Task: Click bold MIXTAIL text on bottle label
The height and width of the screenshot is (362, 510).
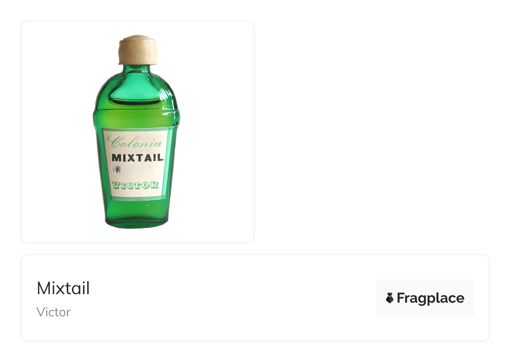Action: (137, 158)
